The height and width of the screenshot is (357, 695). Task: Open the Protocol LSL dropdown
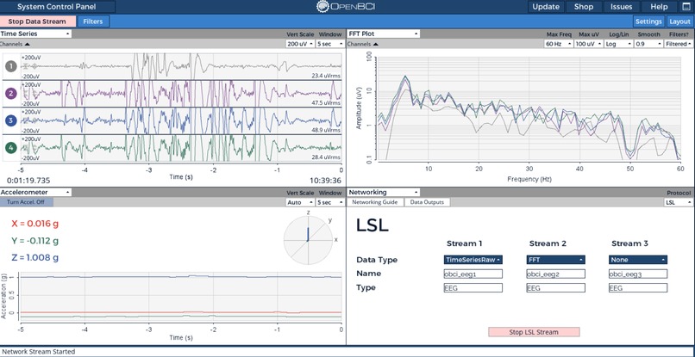click(678, 202)
